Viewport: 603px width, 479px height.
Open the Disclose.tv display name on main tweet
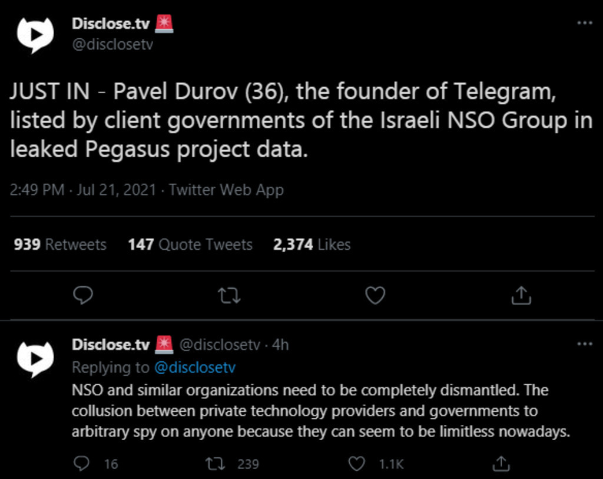pos(111,24)
